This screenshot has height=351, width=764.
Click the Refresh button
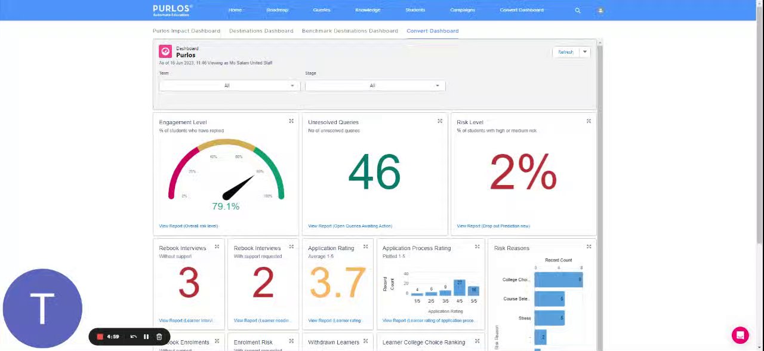coord(566,52)
